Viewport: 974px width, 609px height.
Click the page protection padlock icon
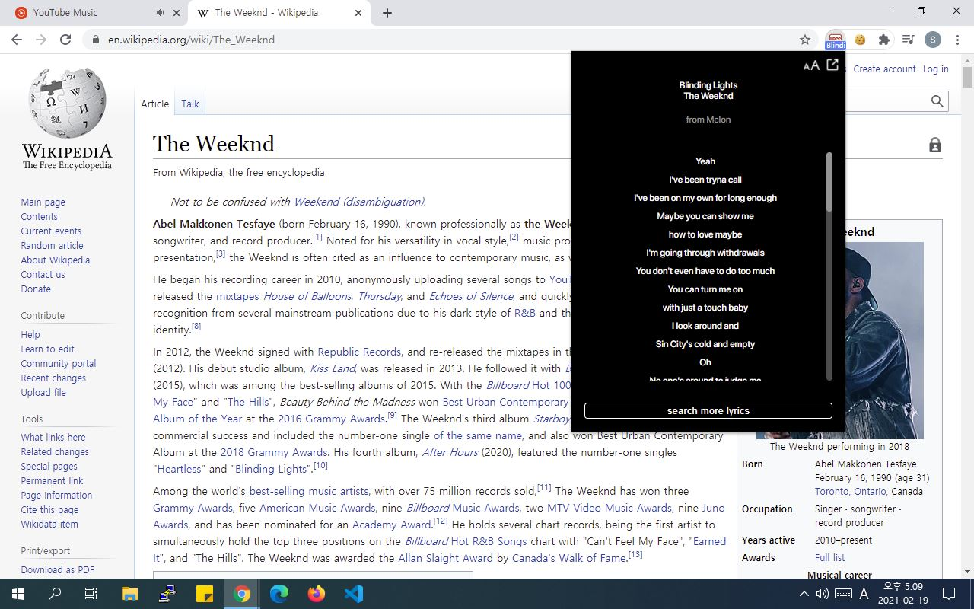[935, 145]
